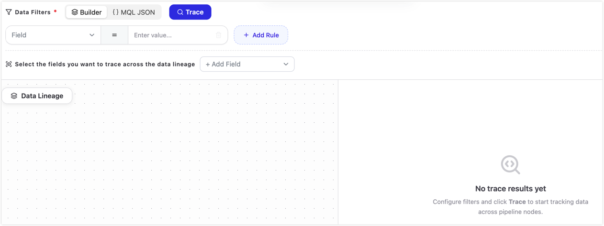Viewport: 604px width, 226px height.
Task: Click the magnifier icon inside Trace button
Action: tap(180, 12)
